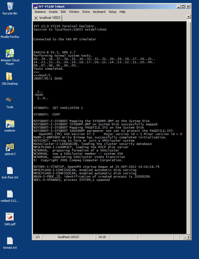
Task: Click the 'SYSBOOT> CONT' line
Action: (x=47, y=114)
